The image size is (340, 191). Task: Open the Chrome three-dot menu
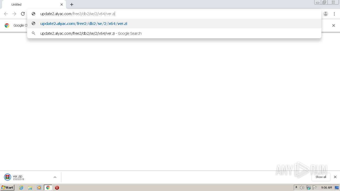[334, 14]
